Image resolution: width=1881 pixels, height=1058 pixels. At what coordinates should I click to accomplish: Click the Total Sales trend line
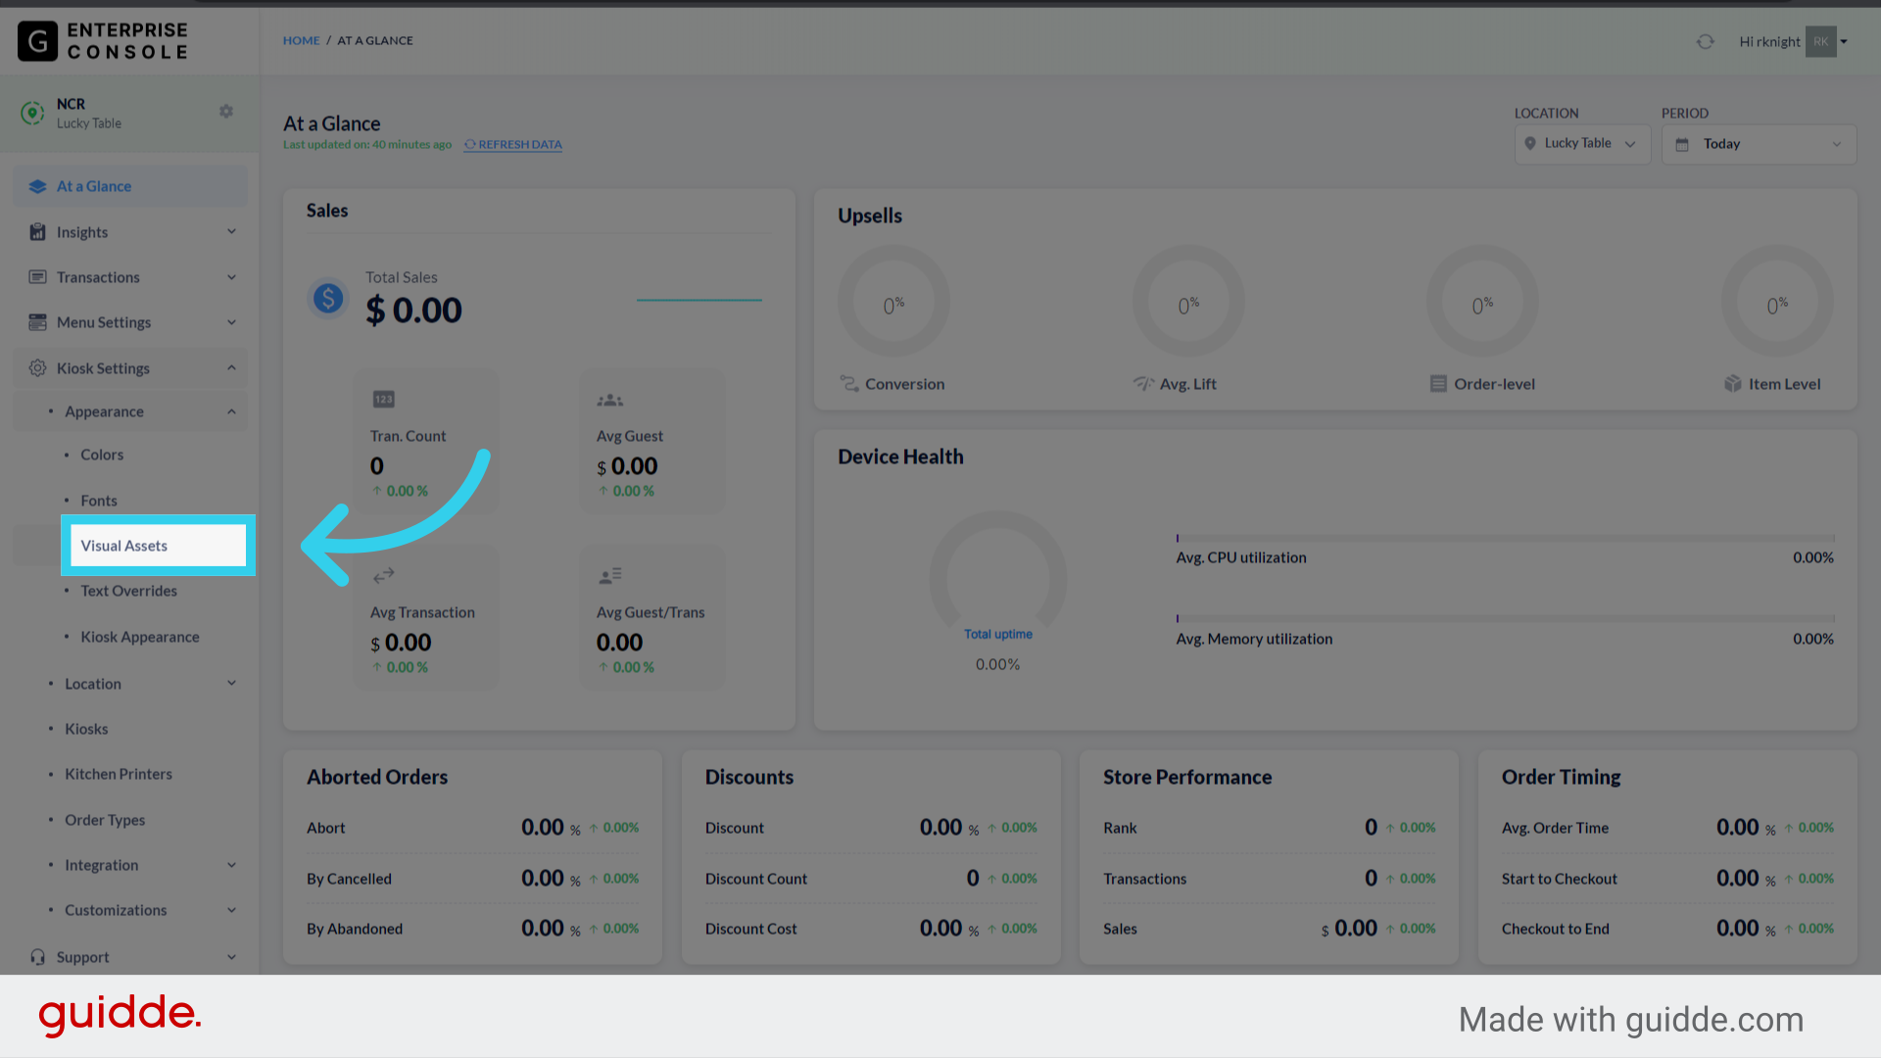699,300
